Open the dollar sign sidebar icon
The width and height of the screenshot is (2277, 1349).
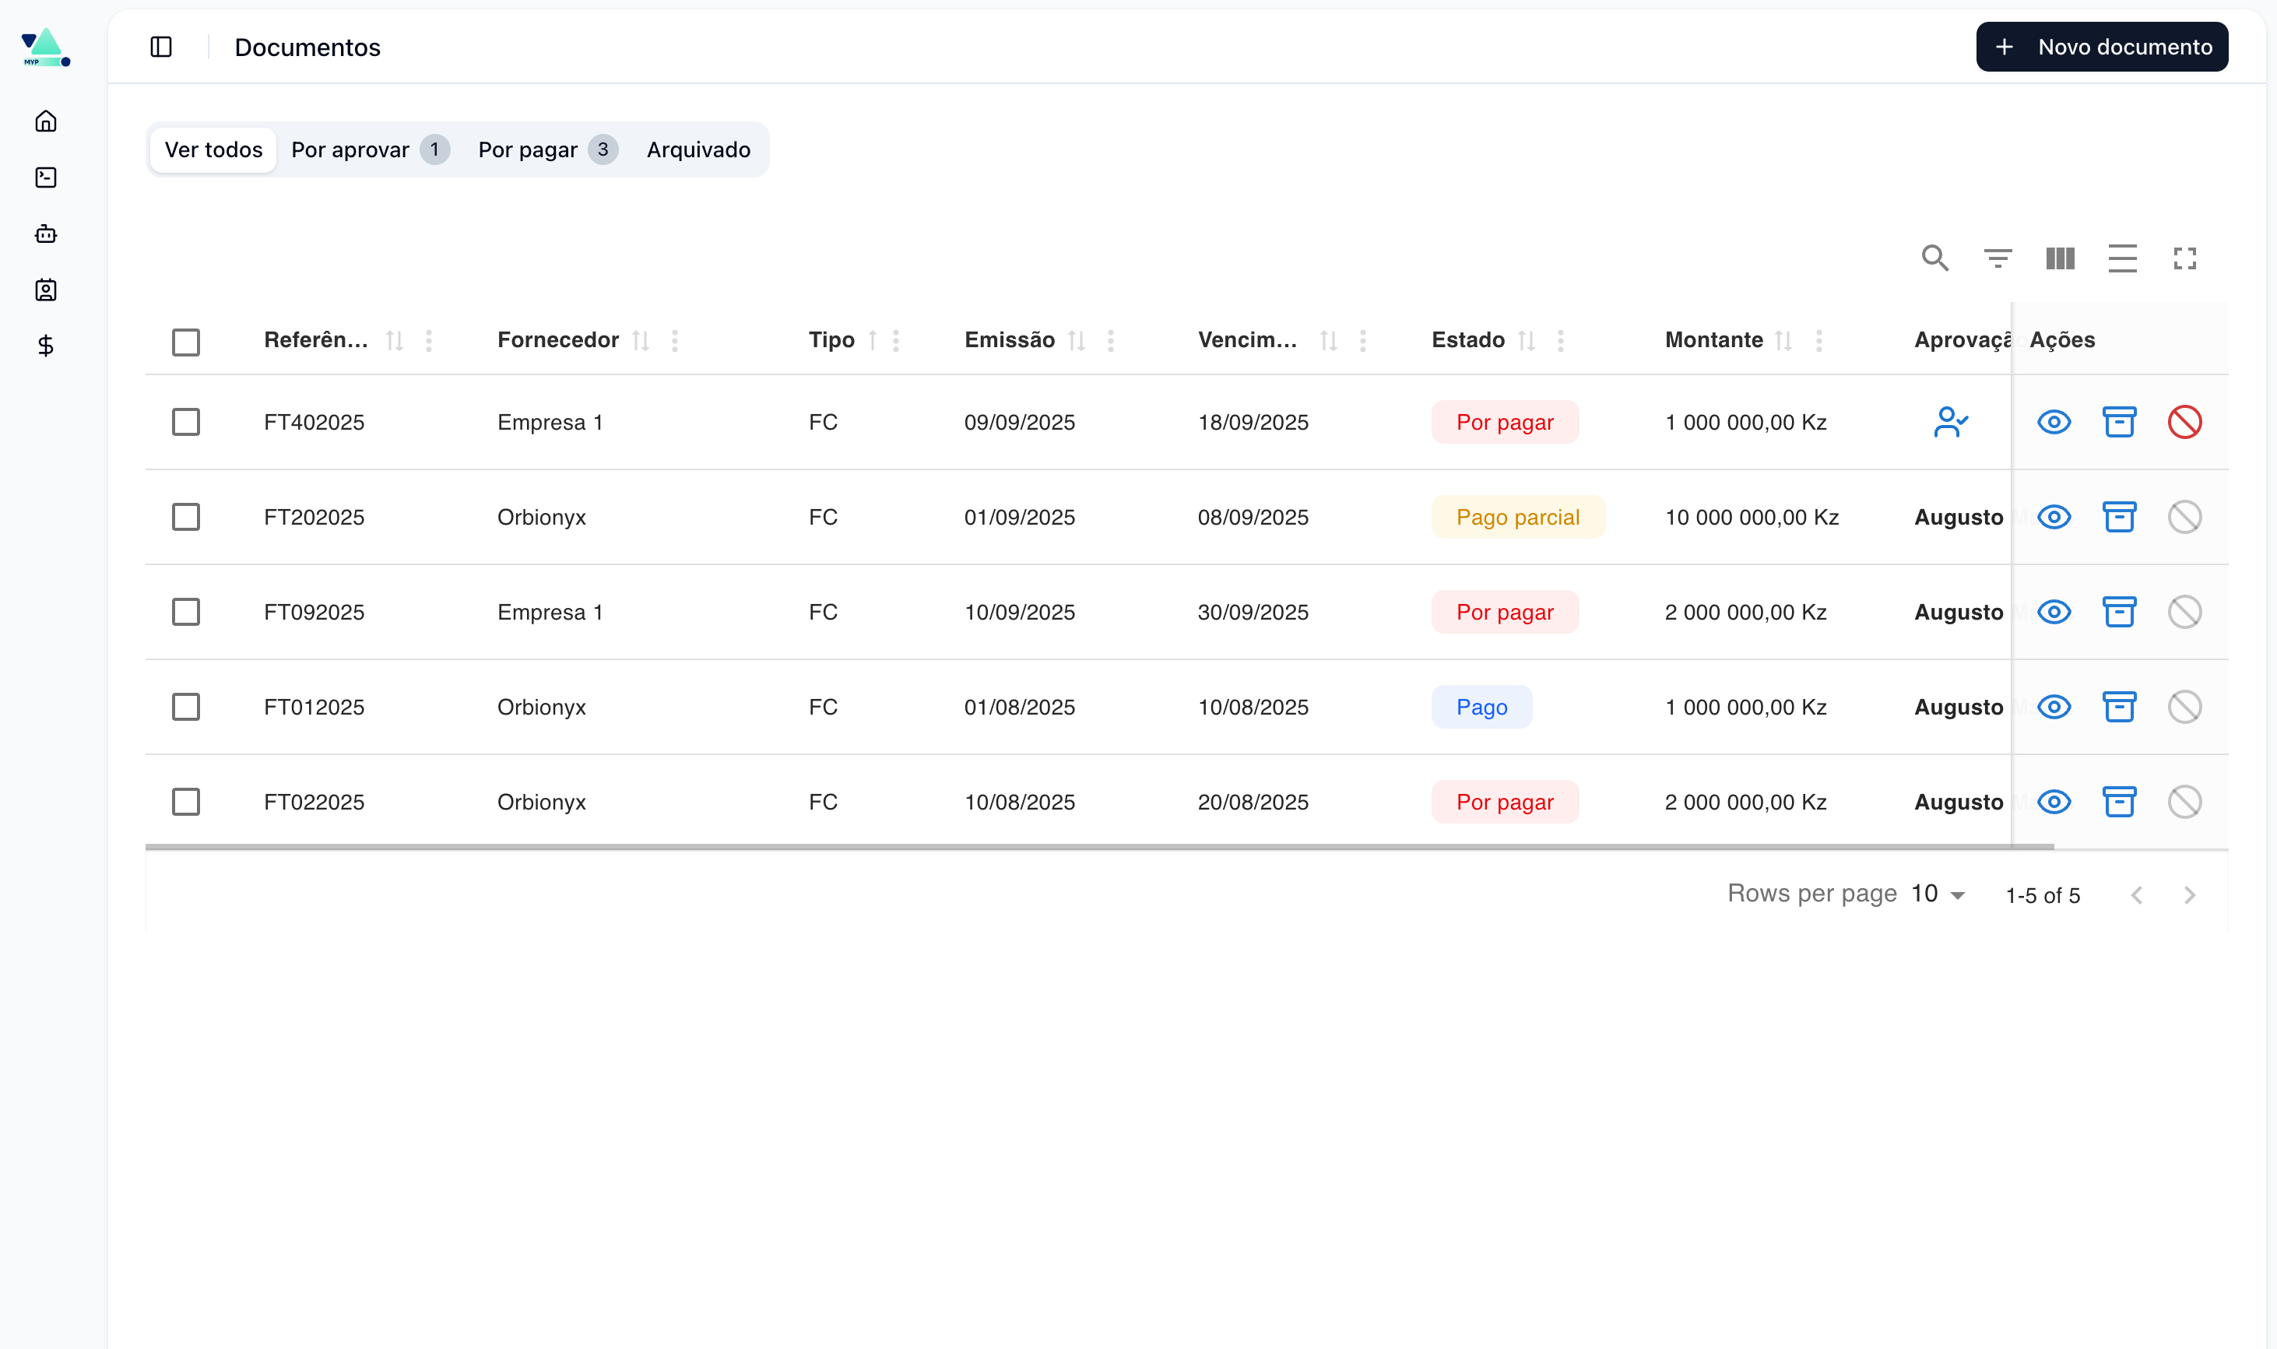(x=45, y=346)
